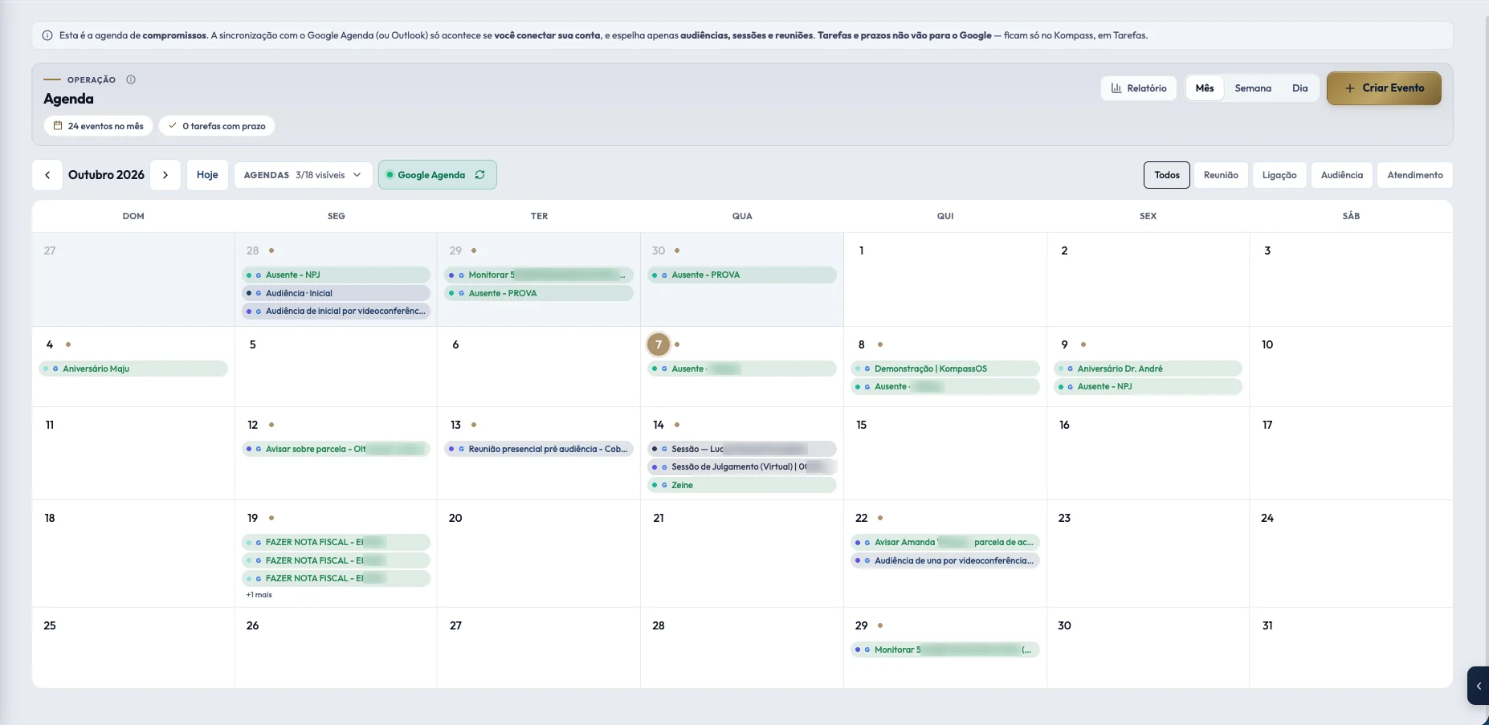Open 'Avisar Amanda' event on day 22
The image size is (1489, 725).
click(945, 542)
